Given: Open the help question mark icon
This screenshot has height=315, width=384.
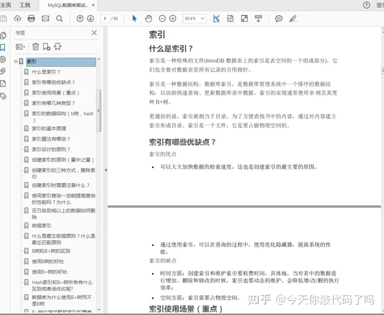Looking at the screenshot, I should pyautogui.click(x=366, y=5).
